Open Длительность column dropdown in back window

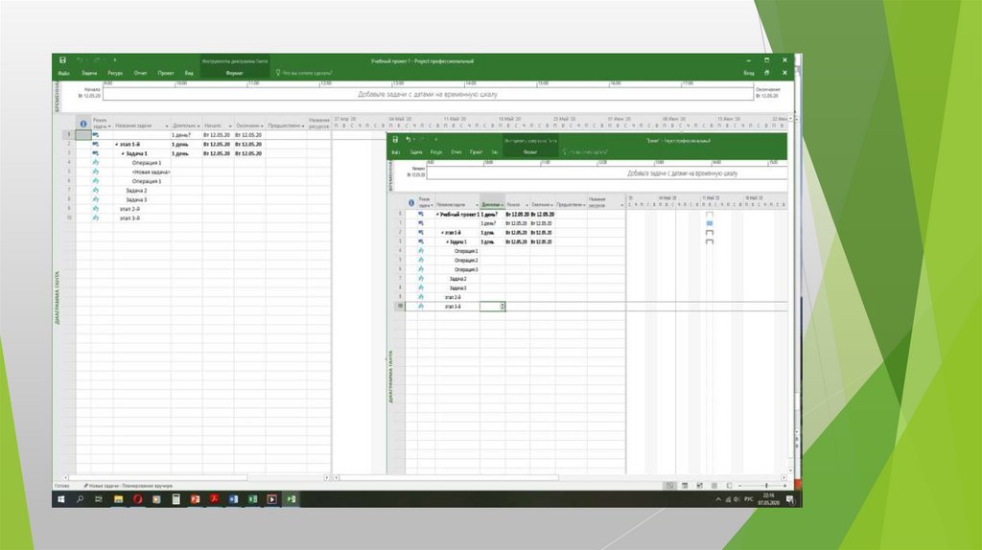point(199,126)
